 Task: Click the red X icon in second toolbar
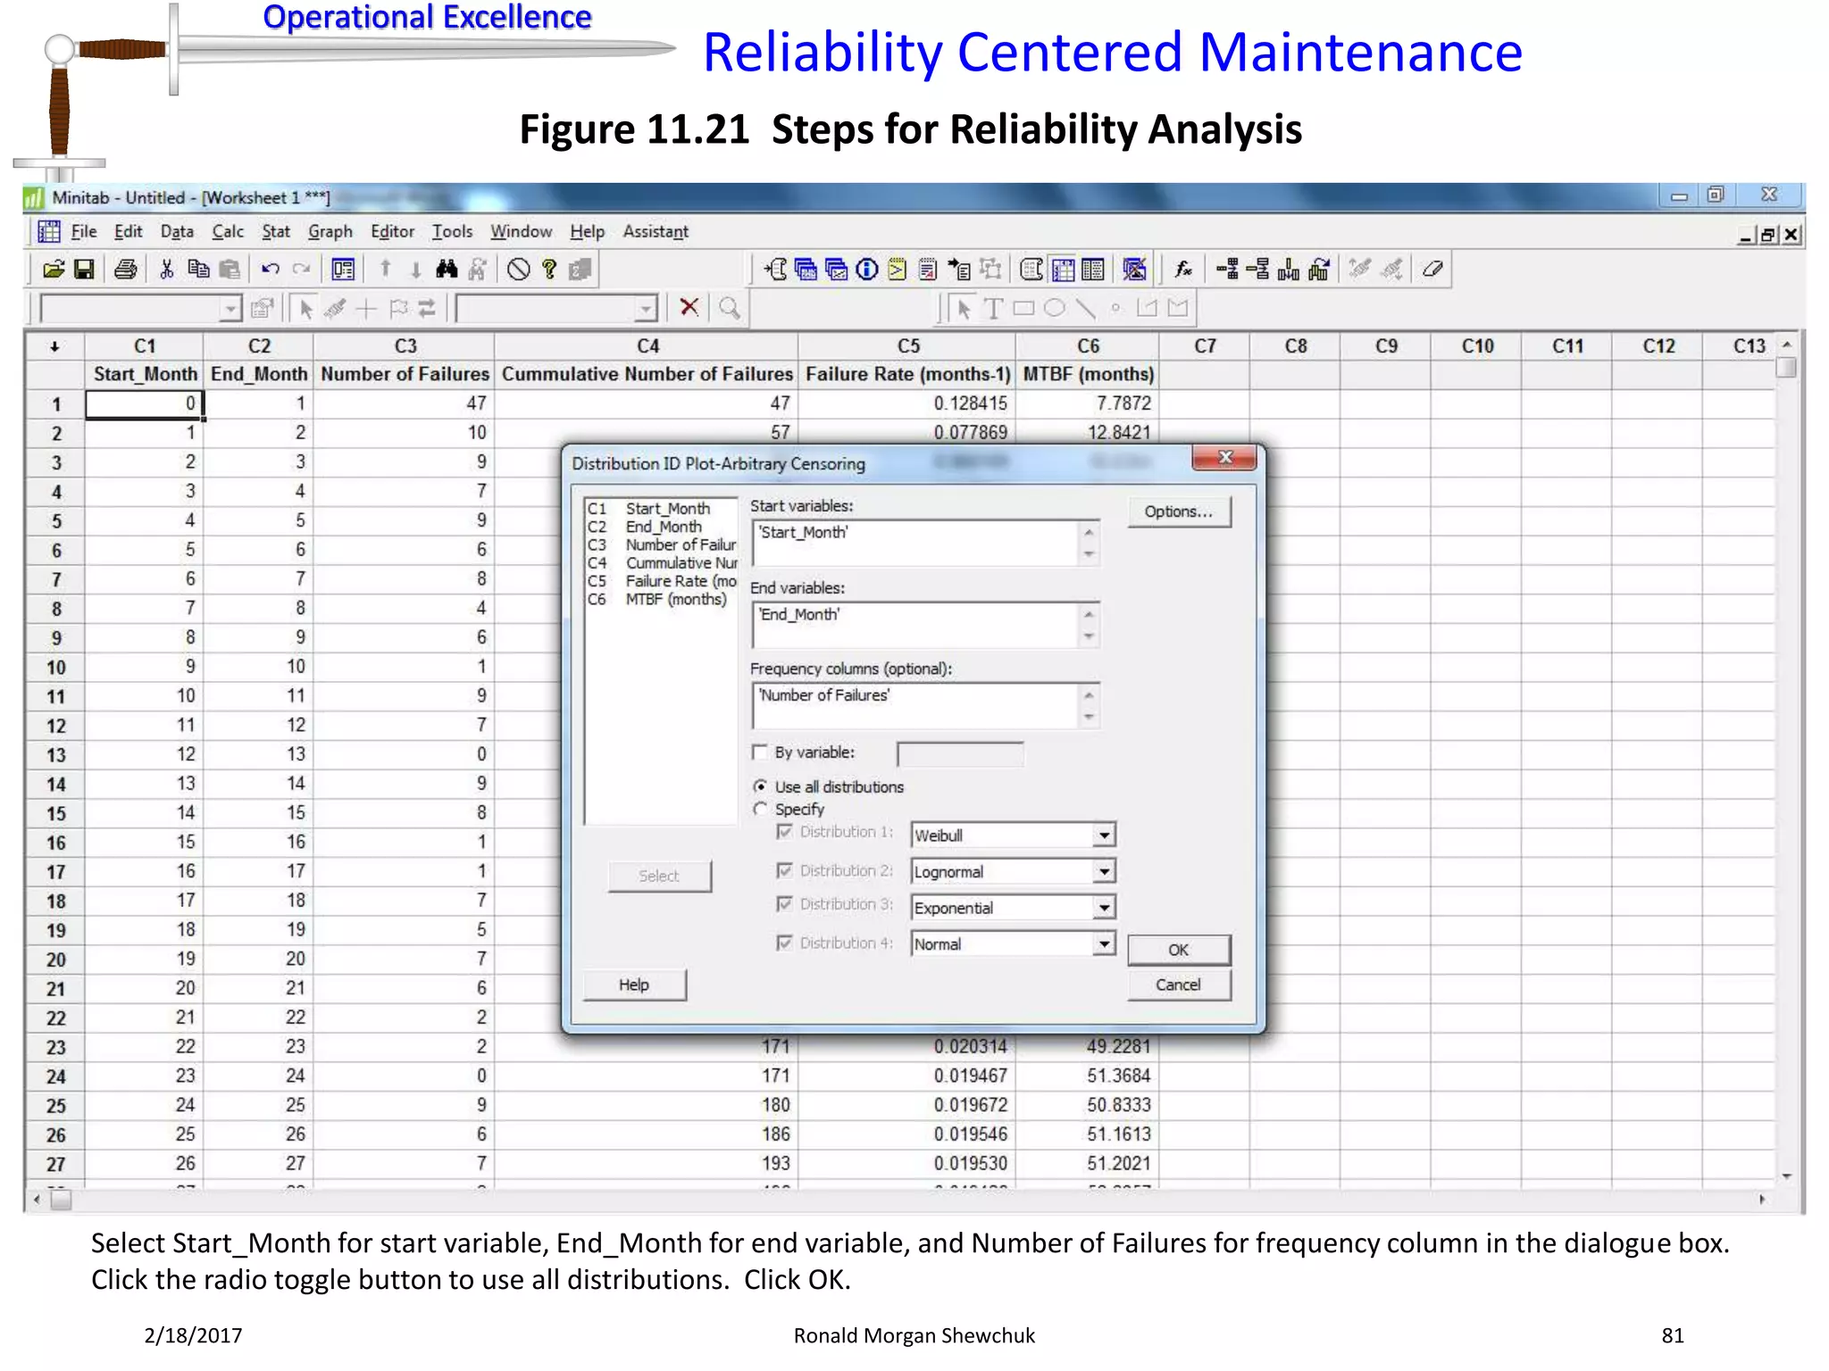pos(689,308)
